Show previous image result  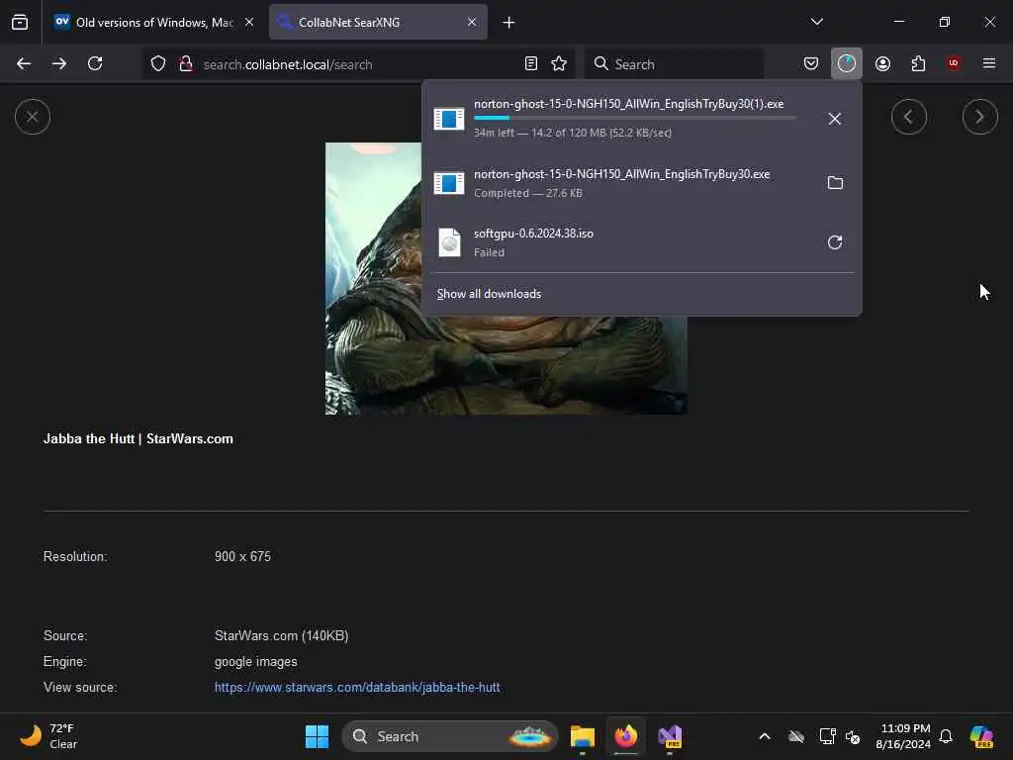coord(908,117)
